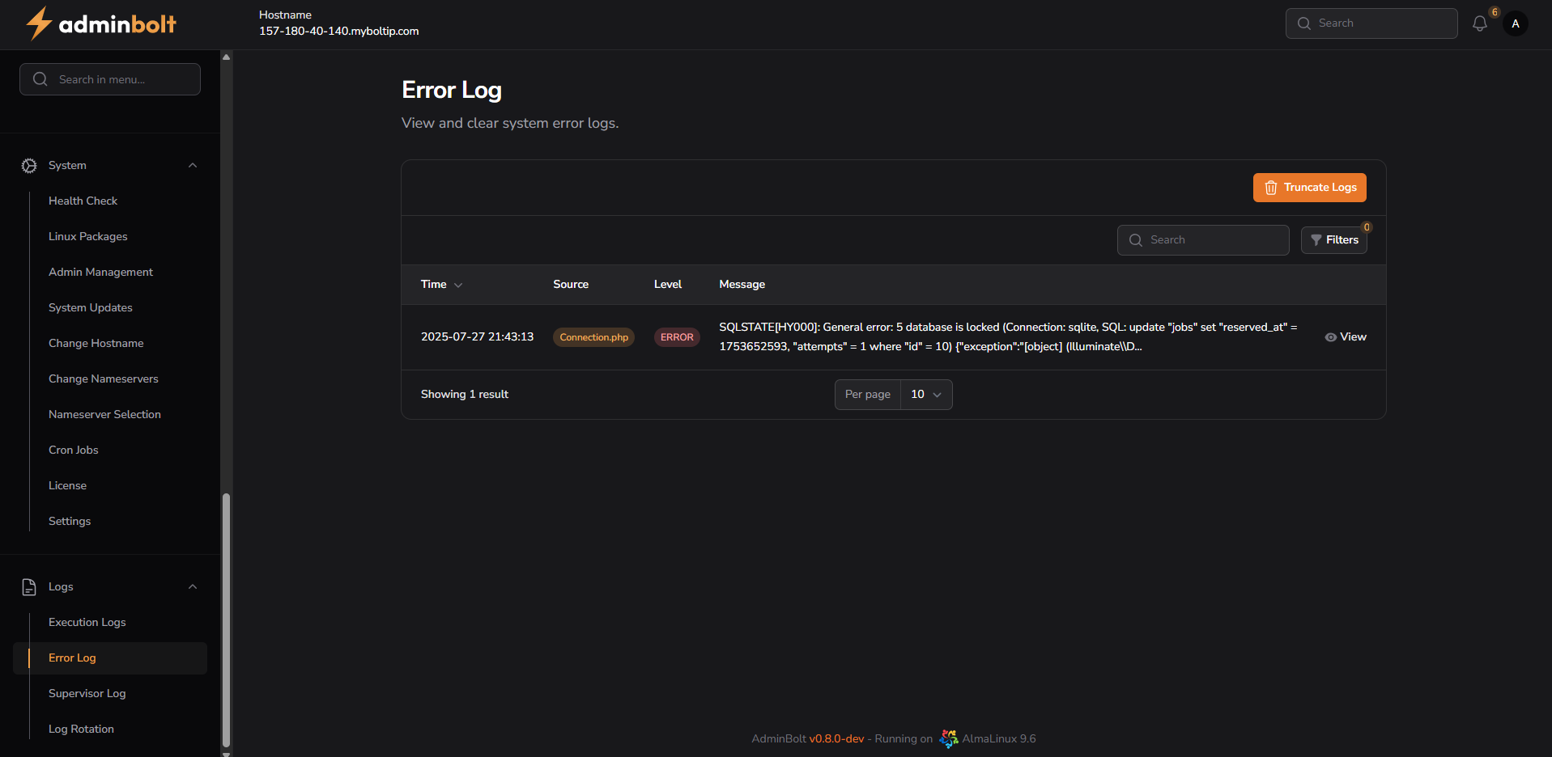The height and width of the screenshot is (757, 1552).
Task: Click the trash icon on Truncate Logs button
Action: point(1270,188)
